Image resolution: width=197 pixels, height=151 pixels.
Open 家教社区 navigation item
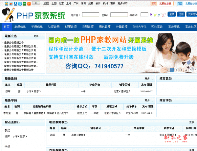click(191, 27)
